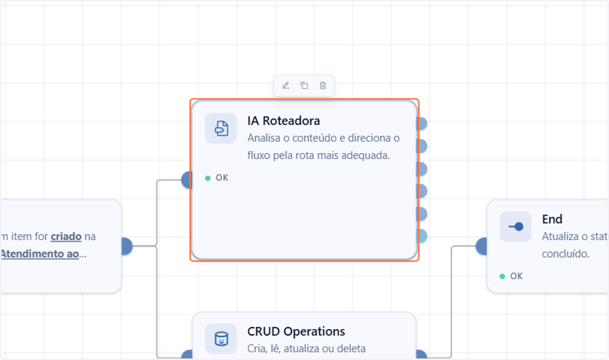This screenshot has height=360, width=609.
Task: Click the input port of the End node
Action: click(x=482, y=246)
